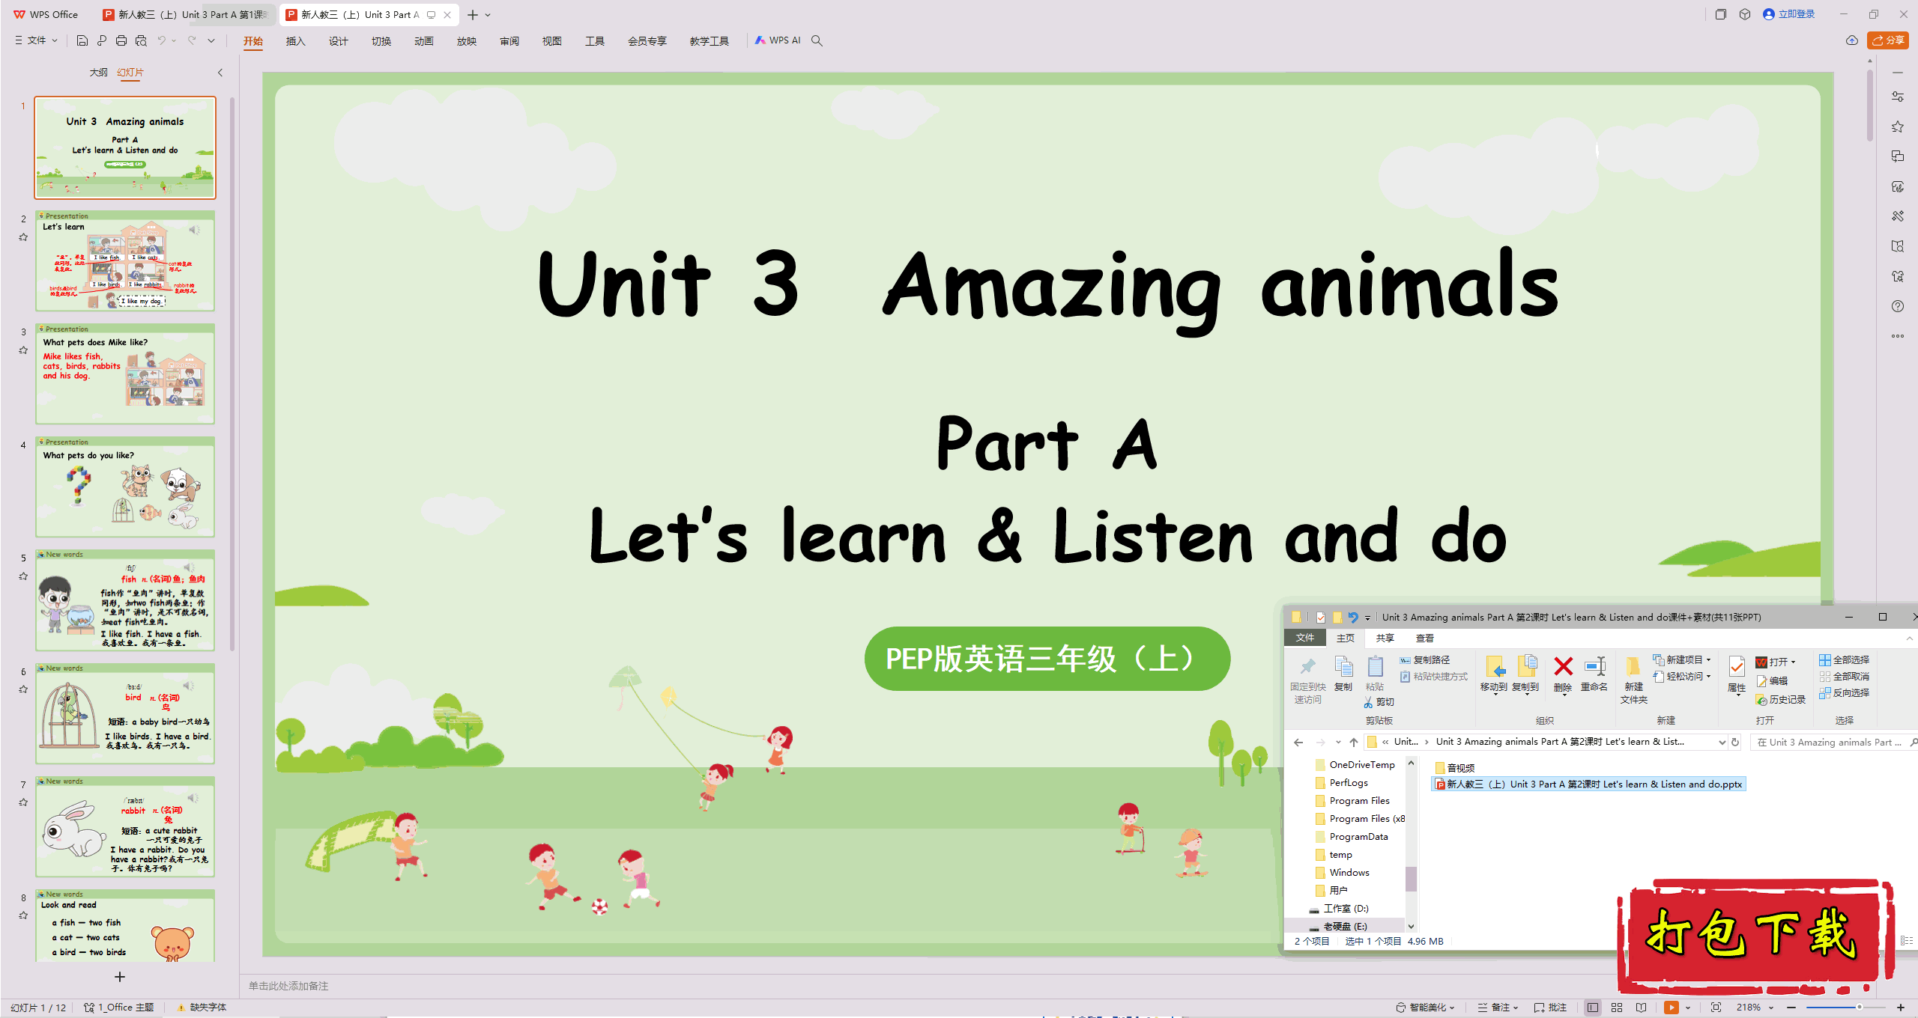Click the Undo arrow in WPS toolbar
The width and height of the screenshot is (1918, 1018).
pos(161,40)
